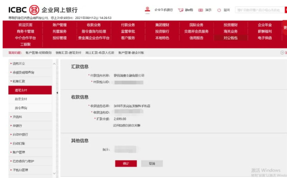287x178 pixels.
Task: Open 交易所会员服务 menu
Action: (x=196, y=31)
